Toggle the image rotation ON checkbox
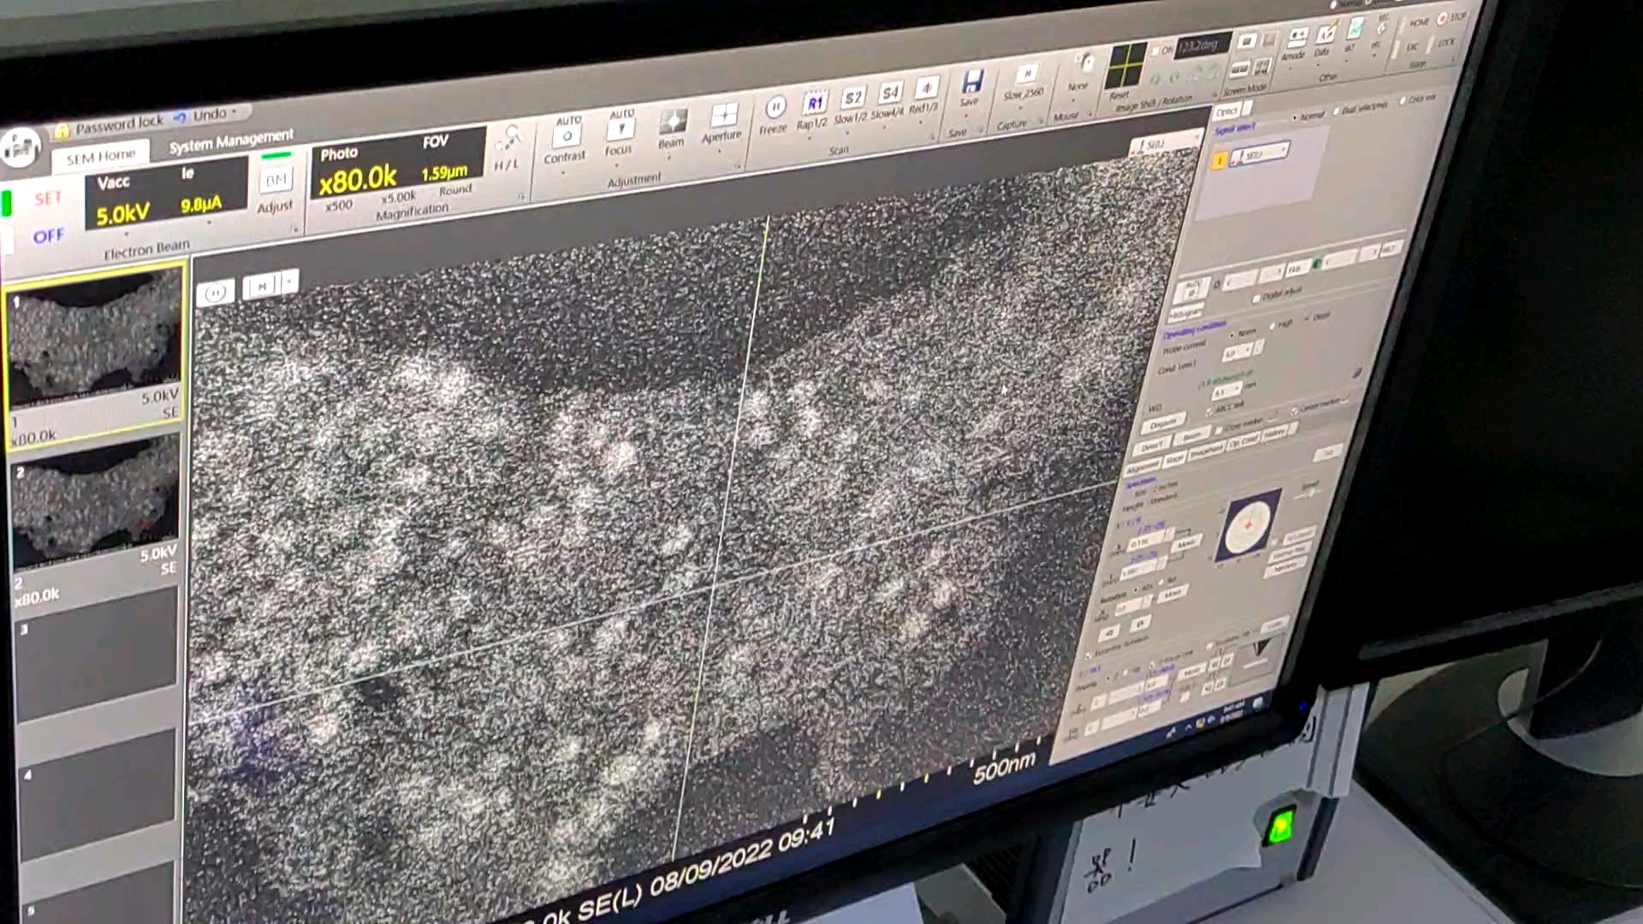This screenshot has width=1643, height=924. [x=1155, y=51]
